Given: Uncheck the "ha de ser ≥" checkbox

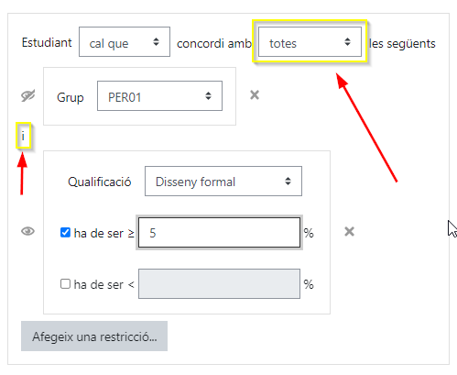Looking at the screenshot, I should (65, 233).
